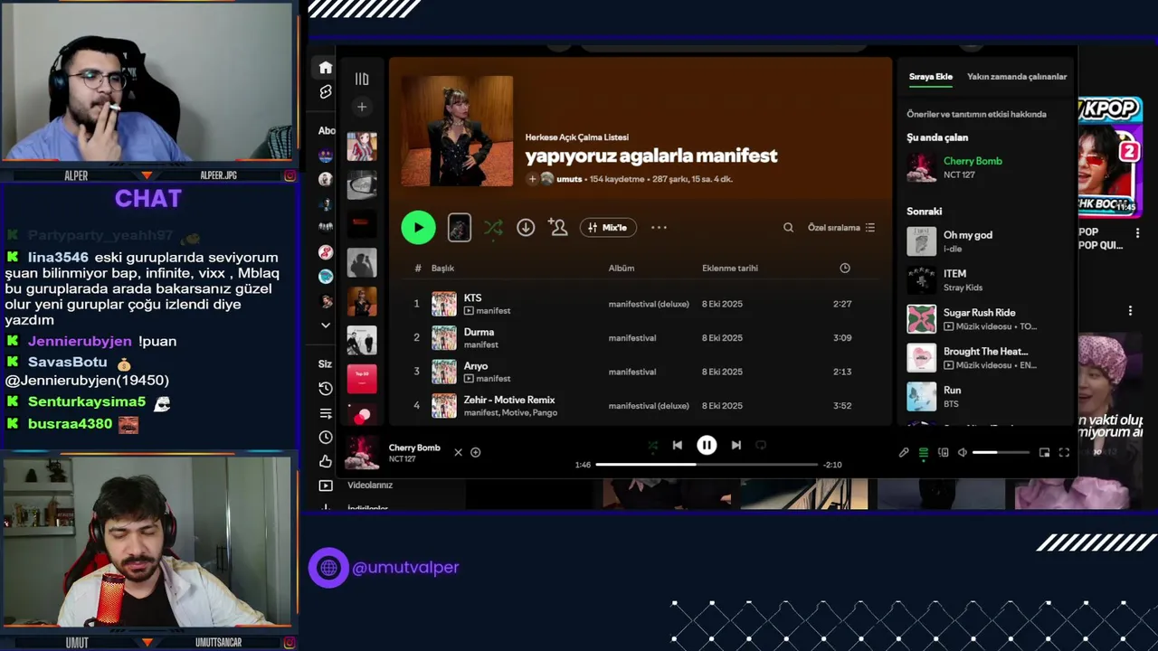Toggle repeat in the bottom player bar
The width and height of the screenshot is (1158, 651).
761,445
